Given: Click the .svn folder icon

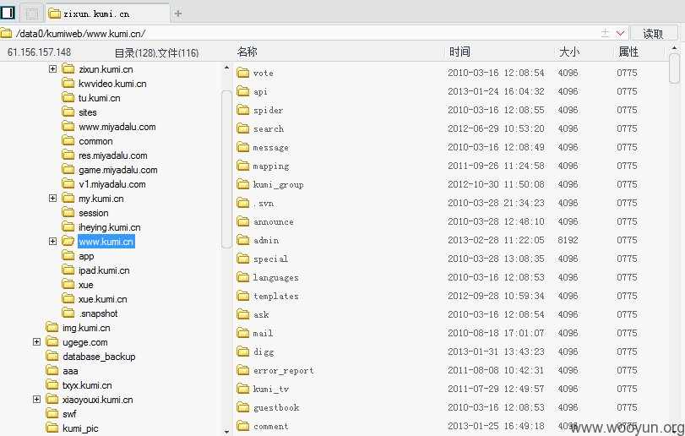Looking at the screenshot, I should click(x=243, y=203).
